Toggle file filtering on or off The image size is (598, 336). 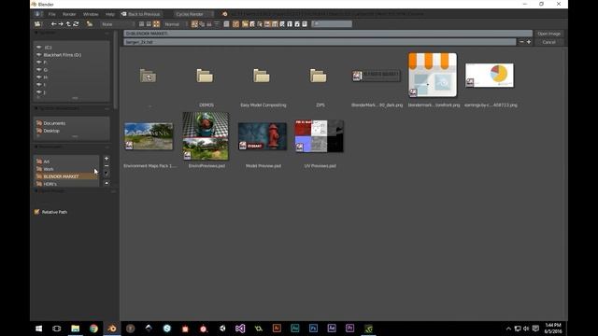coord(235,24)
